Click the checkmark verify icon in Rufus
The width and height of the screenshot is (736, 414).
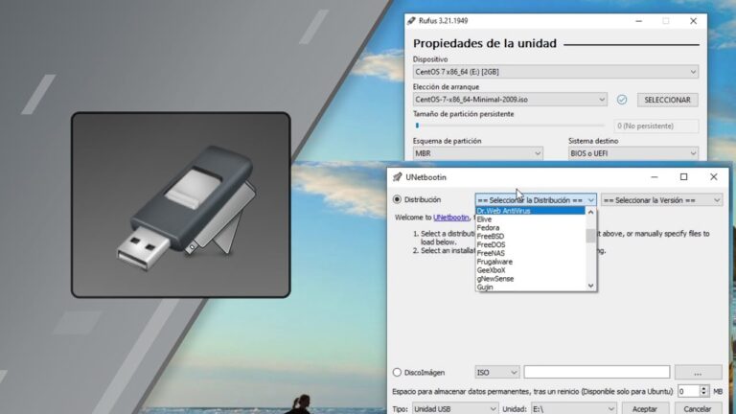pyautogui.click(x=622, y=100)
